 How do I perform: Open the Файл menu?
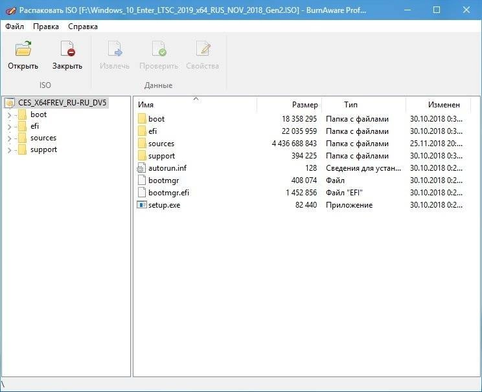14,27
